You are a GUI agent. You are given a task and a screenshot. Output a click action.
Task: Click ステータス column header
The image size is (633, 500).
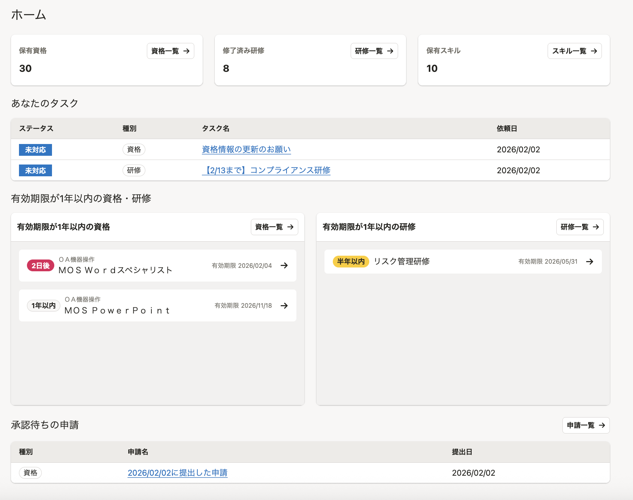[x=36, y=128]
